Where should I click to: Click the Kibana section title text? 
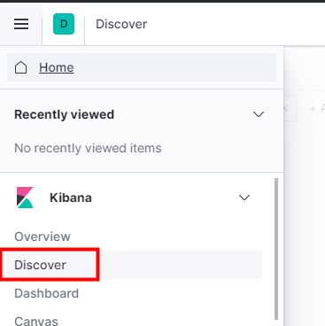tap(71, 198)
